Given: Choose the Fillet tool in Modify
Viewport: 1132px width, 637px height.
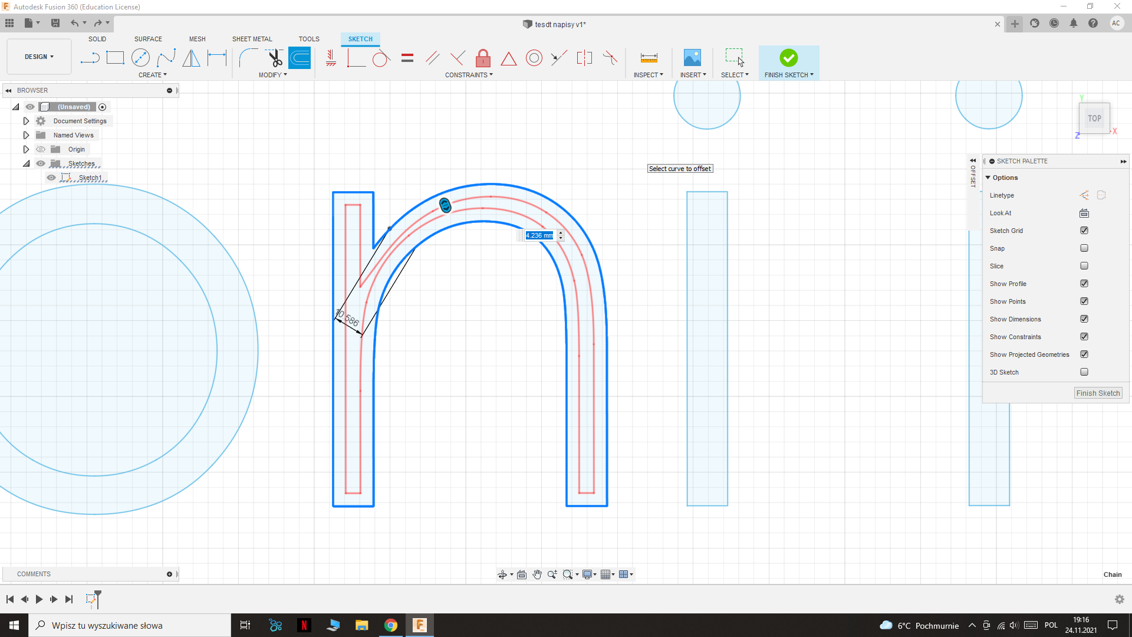Looking at the screenshot, I should (248, 58).
